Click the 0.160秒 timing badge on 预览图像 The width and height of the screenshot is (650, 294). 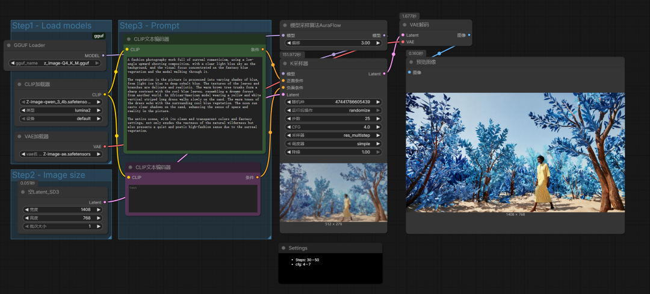[416, 54]
